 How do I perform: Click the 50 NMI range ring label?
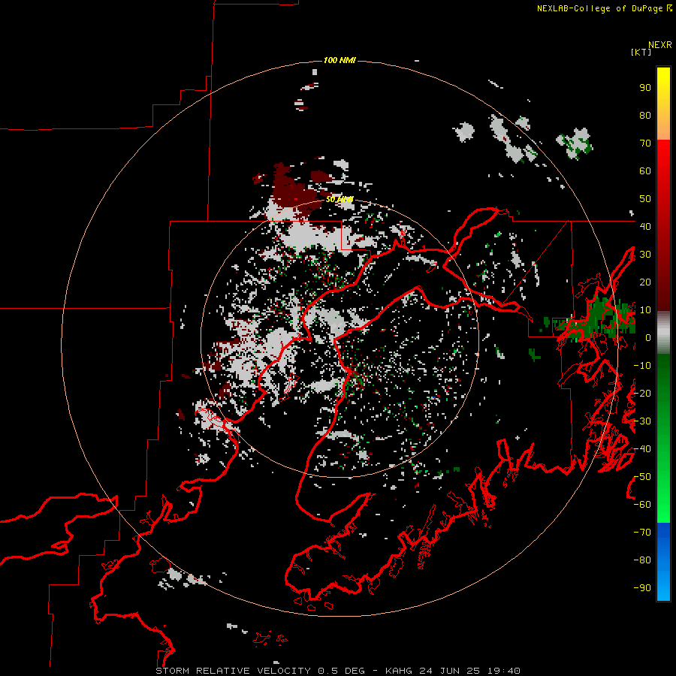[340, 199]
